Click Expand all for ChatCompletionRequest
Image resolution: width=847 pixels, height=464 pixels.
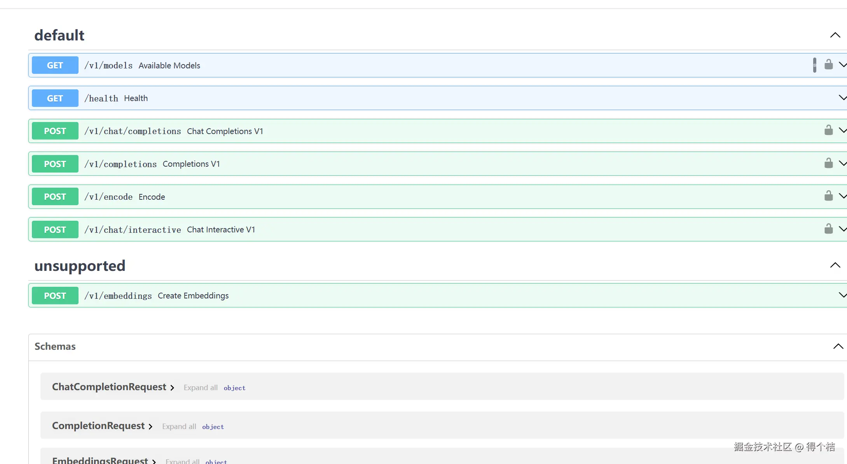[200, 388]
